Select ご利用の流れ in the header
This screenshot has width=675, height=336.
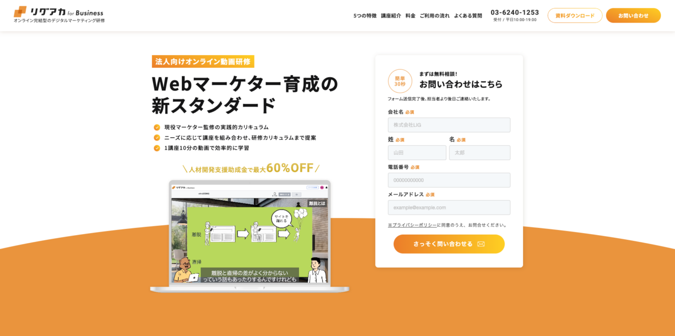click(434, 15)
